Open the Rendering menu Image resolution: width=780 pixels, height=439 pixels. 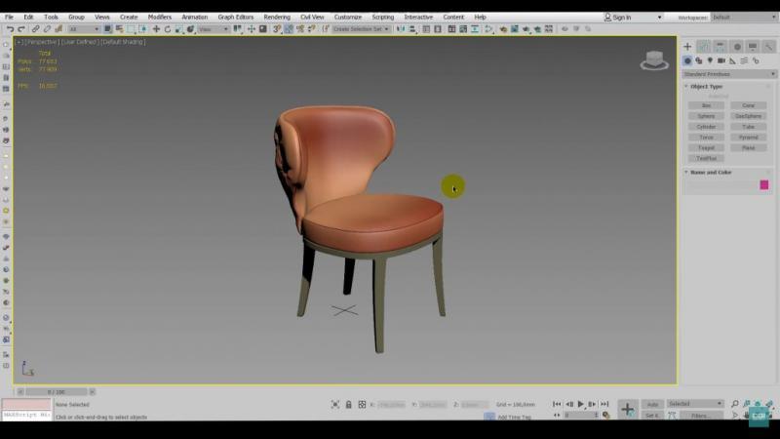(277, 17)
